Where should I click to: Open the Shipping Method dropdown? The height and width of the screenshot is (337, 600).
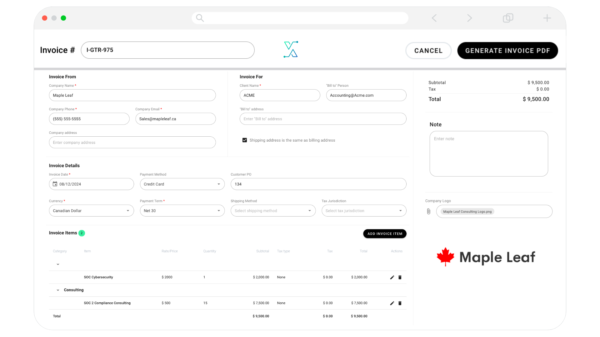tap(273, 211)
